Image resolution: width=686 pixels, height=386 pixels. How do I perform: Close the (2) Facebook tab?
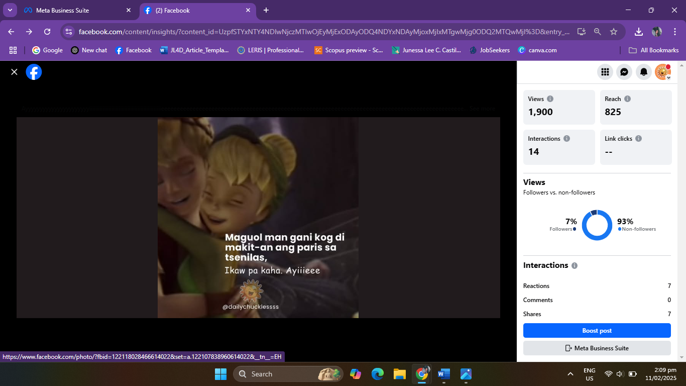point(248,10)
